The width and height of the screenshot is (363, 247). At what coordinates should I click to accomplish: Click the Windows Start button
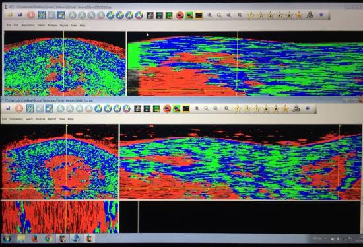(7, 238)
